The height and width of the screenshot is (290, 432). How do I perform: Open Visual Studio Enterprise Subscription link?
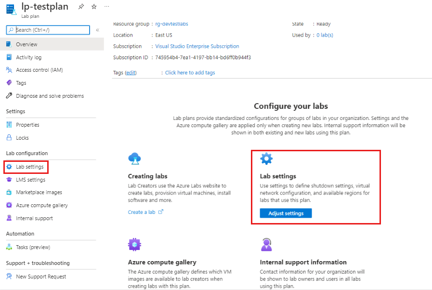197,46
